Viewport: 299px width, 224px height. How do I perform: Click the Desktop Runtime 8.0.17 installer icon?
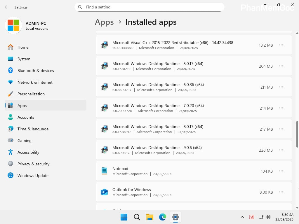point(104,129)
